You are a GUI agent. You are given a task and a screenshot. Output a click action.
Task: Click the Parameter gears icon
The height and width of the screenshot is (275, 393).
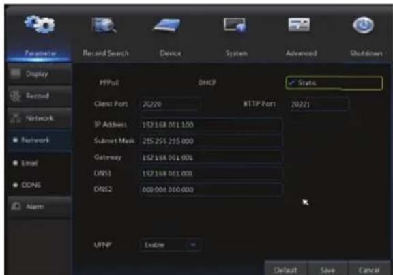pyautogui.click(x=40, y=25)
